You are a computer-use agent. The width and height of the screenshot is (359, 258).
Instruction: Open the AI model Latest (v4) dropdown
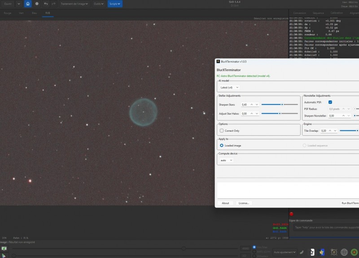coord(229,87)
